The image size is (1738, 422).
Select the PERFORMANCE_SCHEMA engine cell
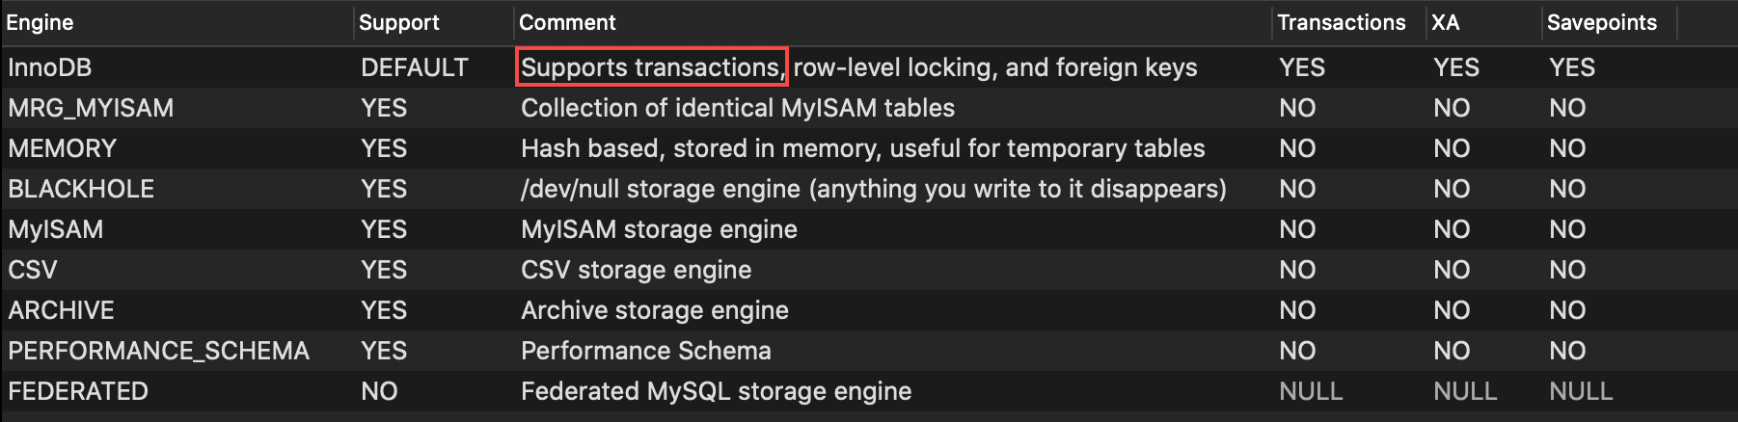click(158, 351)
